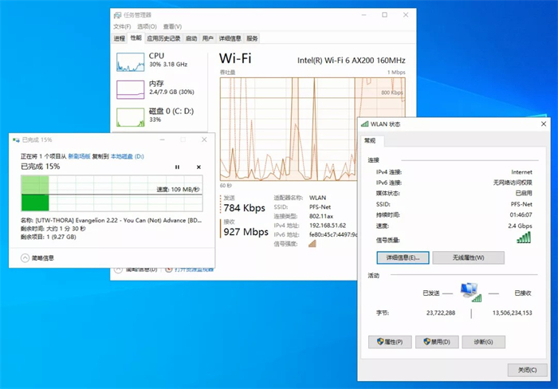Click the Task Manager title bar icon
The height and width of the screenshot is (389, 558).
[x=117, y=15]
